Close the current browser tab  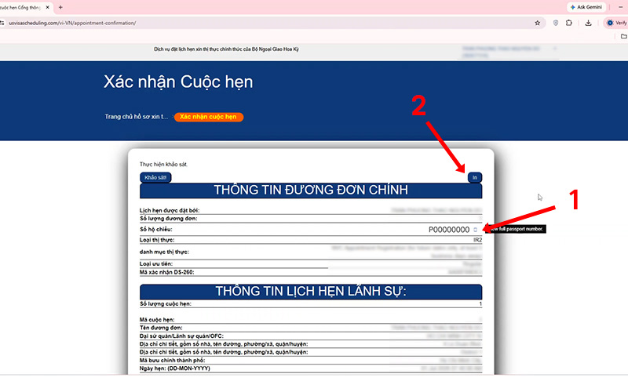pos(47,7)
